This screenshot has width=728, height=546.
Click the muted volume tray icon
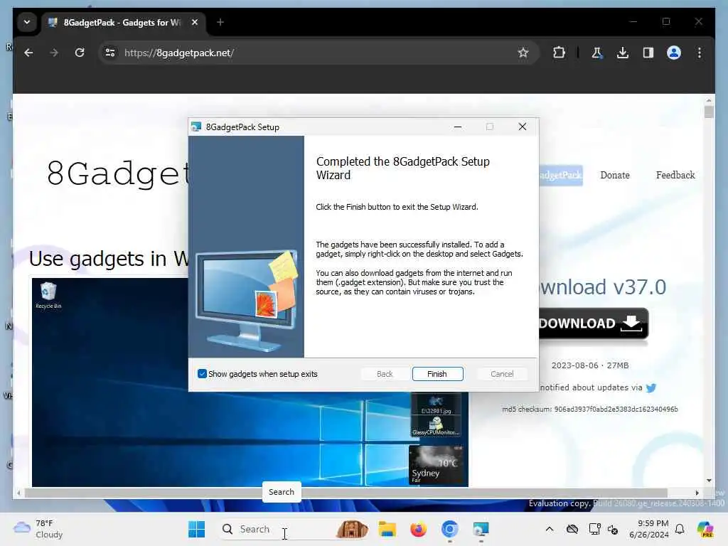613,530
